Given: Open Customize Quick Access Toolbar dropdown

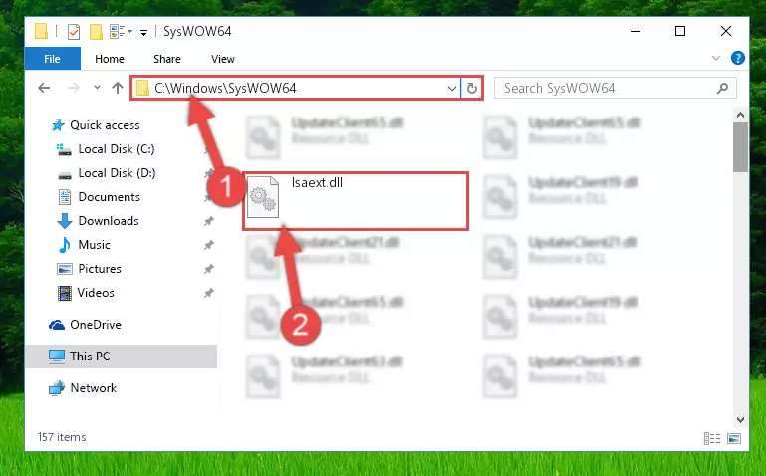Looking at the screenshot, I should coord(143,33).
